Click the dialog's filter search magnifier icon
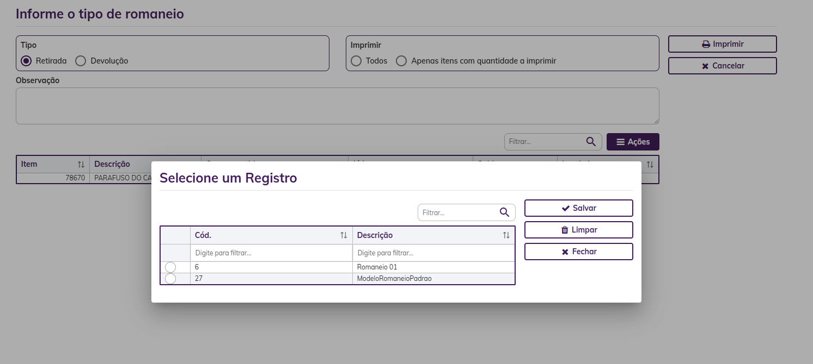Screen dimensions: 813x364 pos(504,212)
